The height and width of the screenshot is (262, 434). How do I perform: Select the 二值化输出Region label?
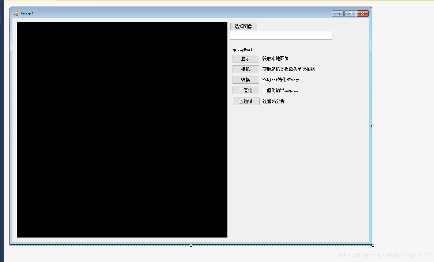[x=280, y=91]
